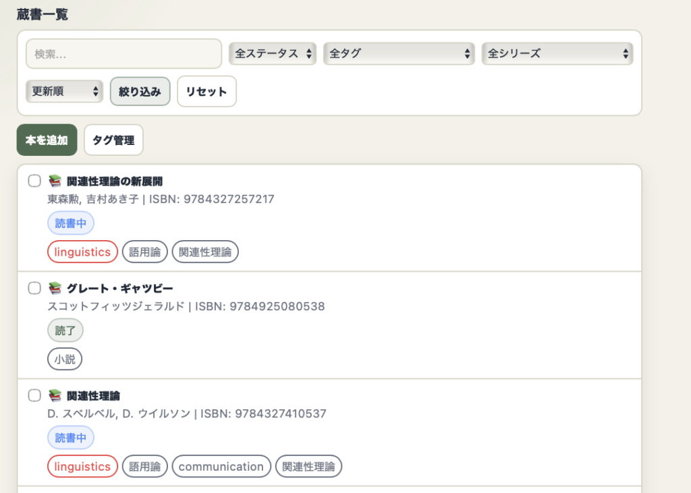Open the 関連性理論の新展開 title
691x493 pixels.
(x=115, y=181)
